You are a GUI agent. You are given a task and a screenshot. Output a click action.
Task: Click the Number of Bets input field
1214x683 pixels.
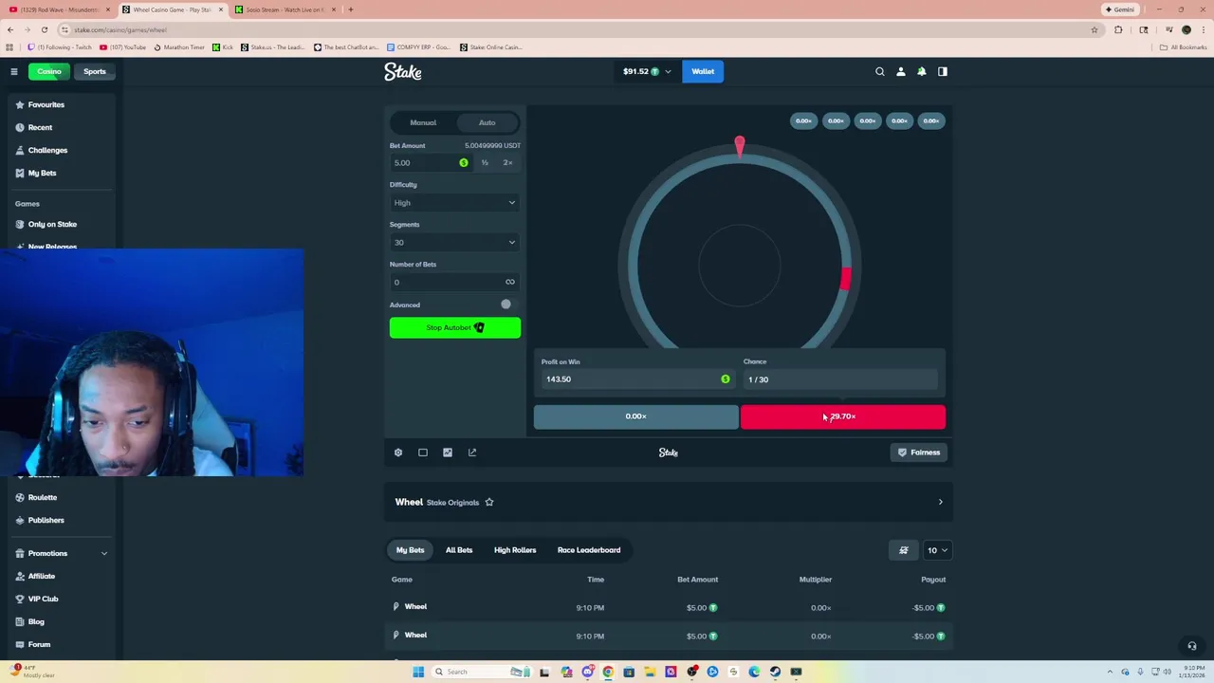tap(446, 282)
